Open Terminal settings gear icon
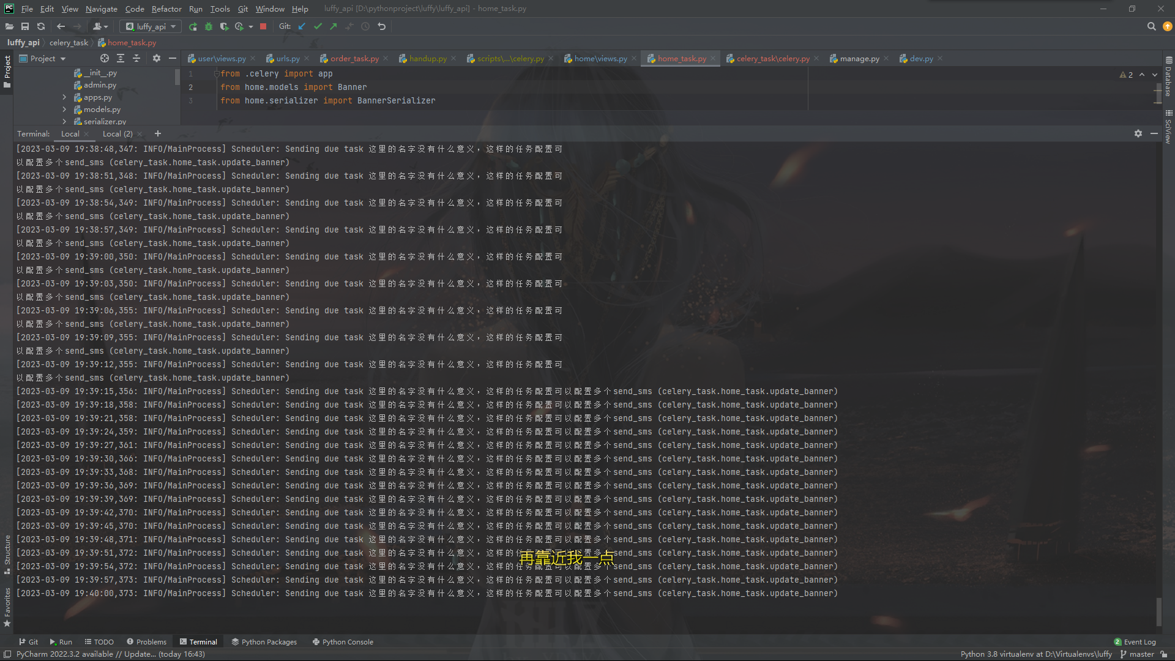Image resolution: width=1175 pixels, height=661 pixels. [x=1138, y=133]
